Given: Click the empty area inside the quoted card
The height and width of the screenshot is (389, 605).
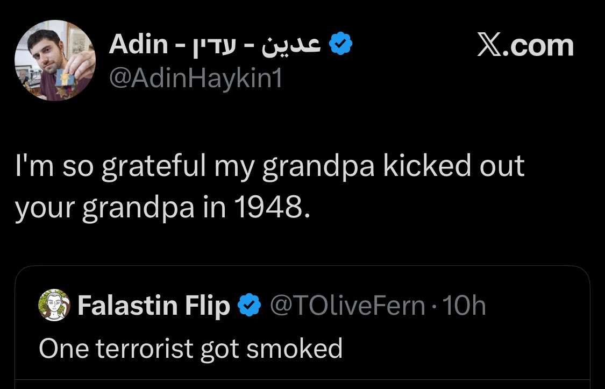Looking at the screenshot, I should 463,348.
